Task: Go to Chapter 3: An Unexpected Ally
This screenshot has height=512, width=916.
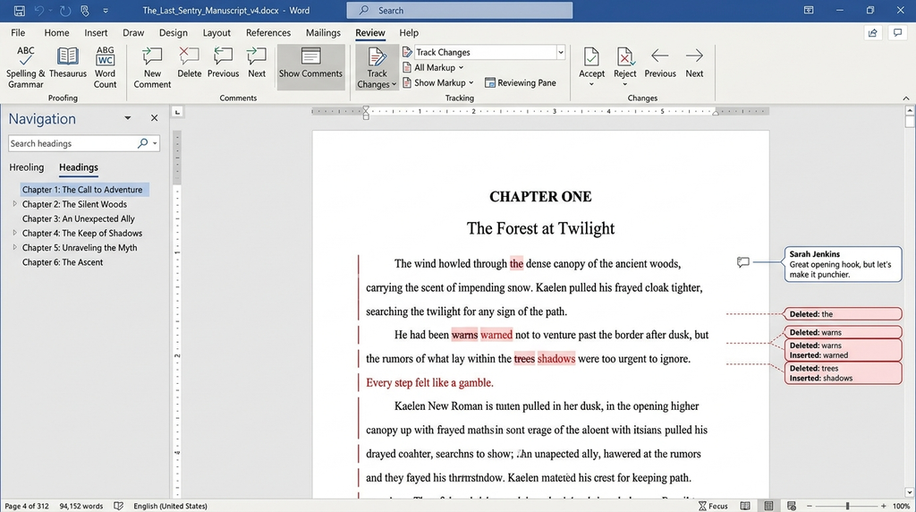Action: click(79, 218)
